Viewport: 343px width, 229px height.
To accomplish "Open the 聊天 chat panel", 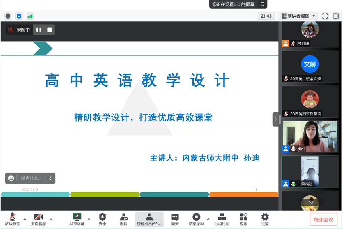I will point(175,220).
